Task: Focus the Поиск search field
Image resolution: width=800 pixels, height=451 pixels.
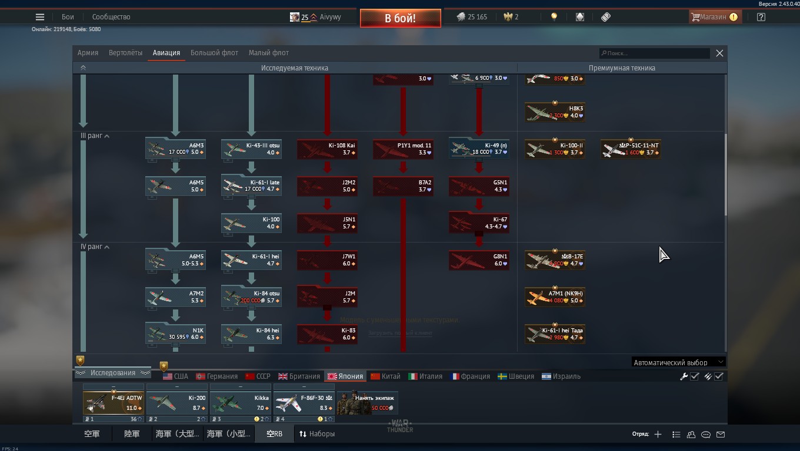Action: point(654,53)
